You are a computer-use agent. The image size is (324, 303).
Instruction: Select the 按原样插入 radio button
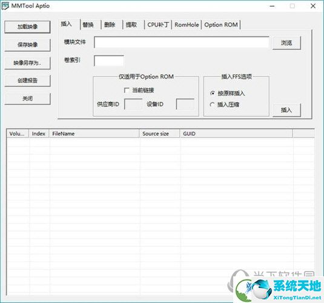(212, 93)
